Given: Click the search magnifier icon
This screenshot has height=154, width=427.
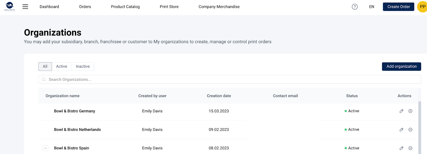Looking at the screenshot, I should click(44, 80).
